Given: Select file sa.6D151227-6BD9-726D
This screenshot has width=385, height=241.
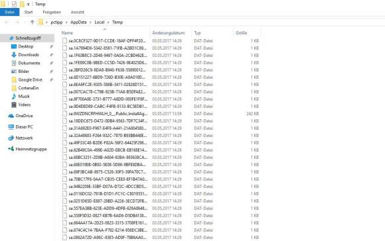Looking at the screenshot, I should point(107,77).
